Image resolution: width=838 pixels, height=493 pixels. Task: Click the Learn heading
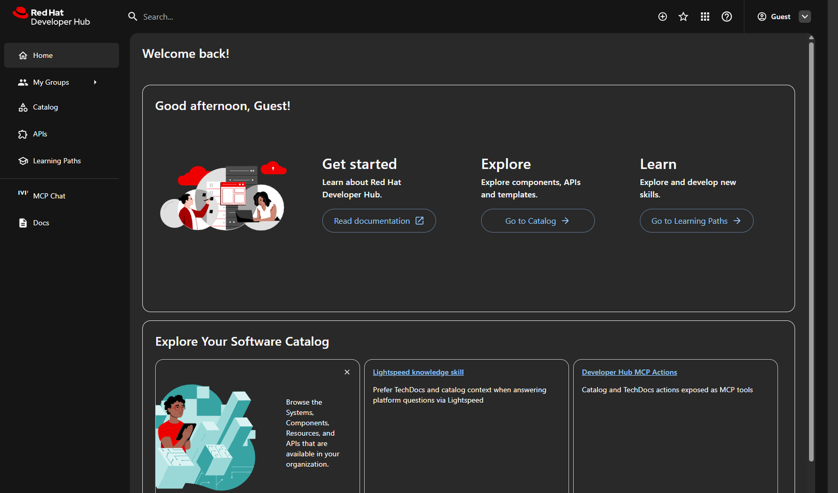tap(658, 164)
